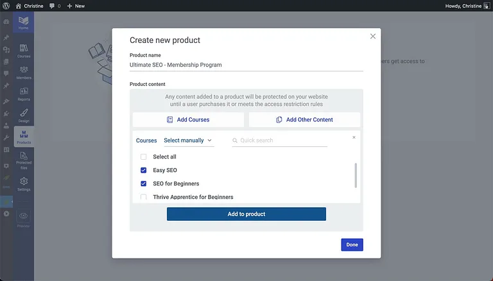The height and width of the screenshot is (281, 493).
Task: Click the course list scrollbar
Action: pos(356,175)
